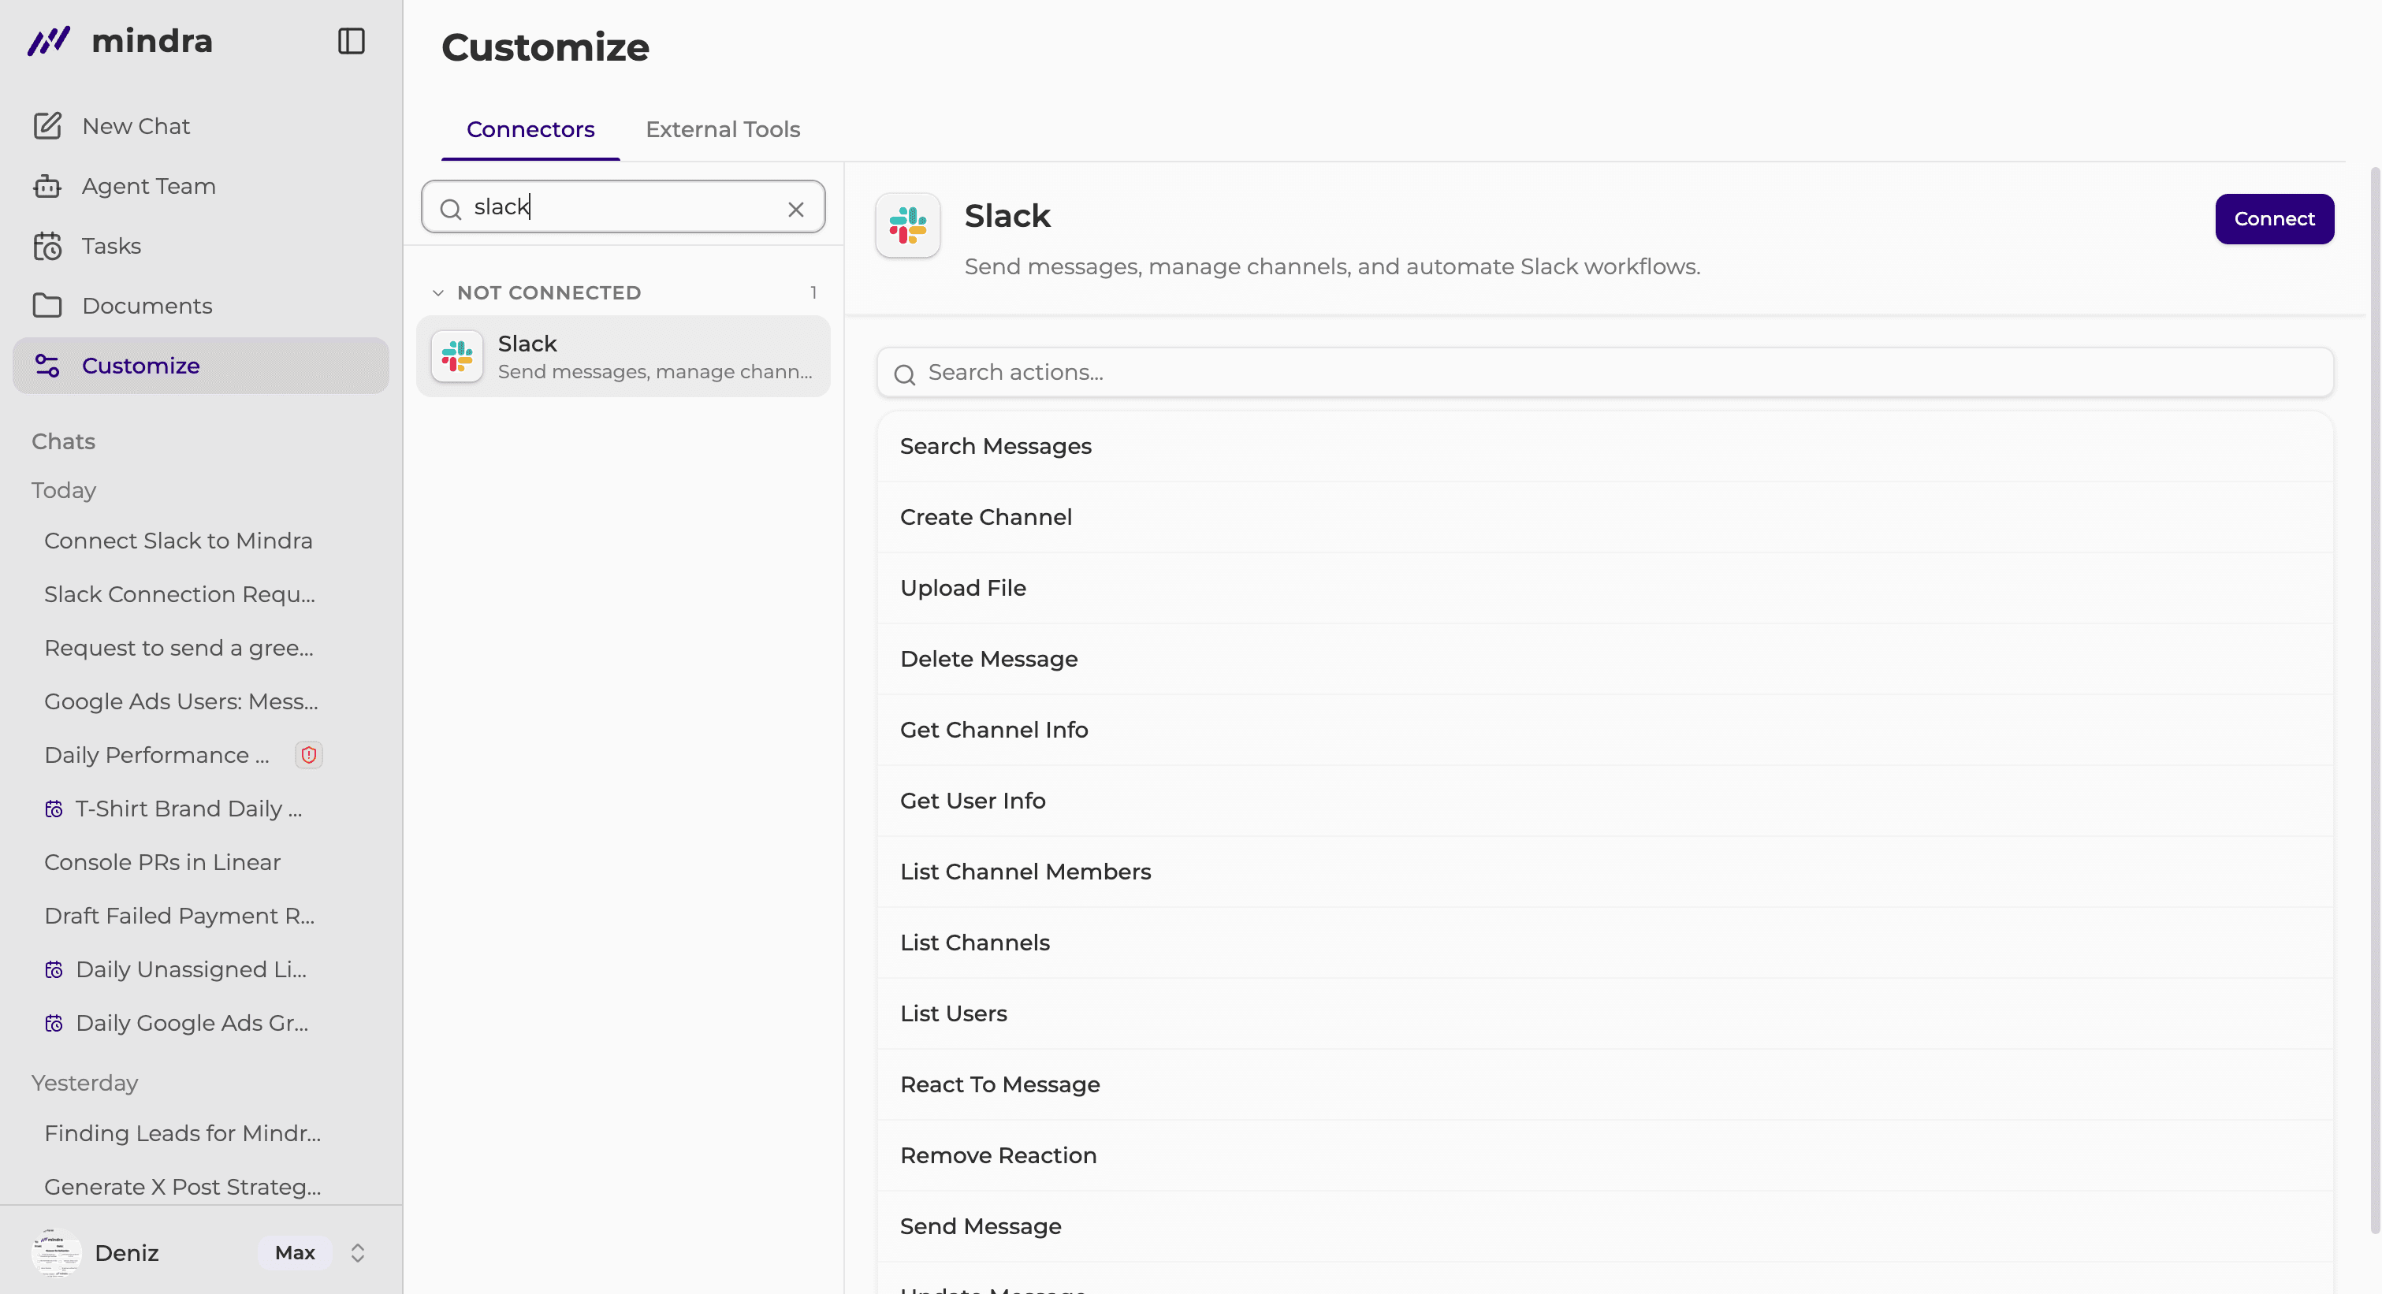Open the Create Channel action
The width and height of the screenshot is (2382, 1294).
[1606, 517]
